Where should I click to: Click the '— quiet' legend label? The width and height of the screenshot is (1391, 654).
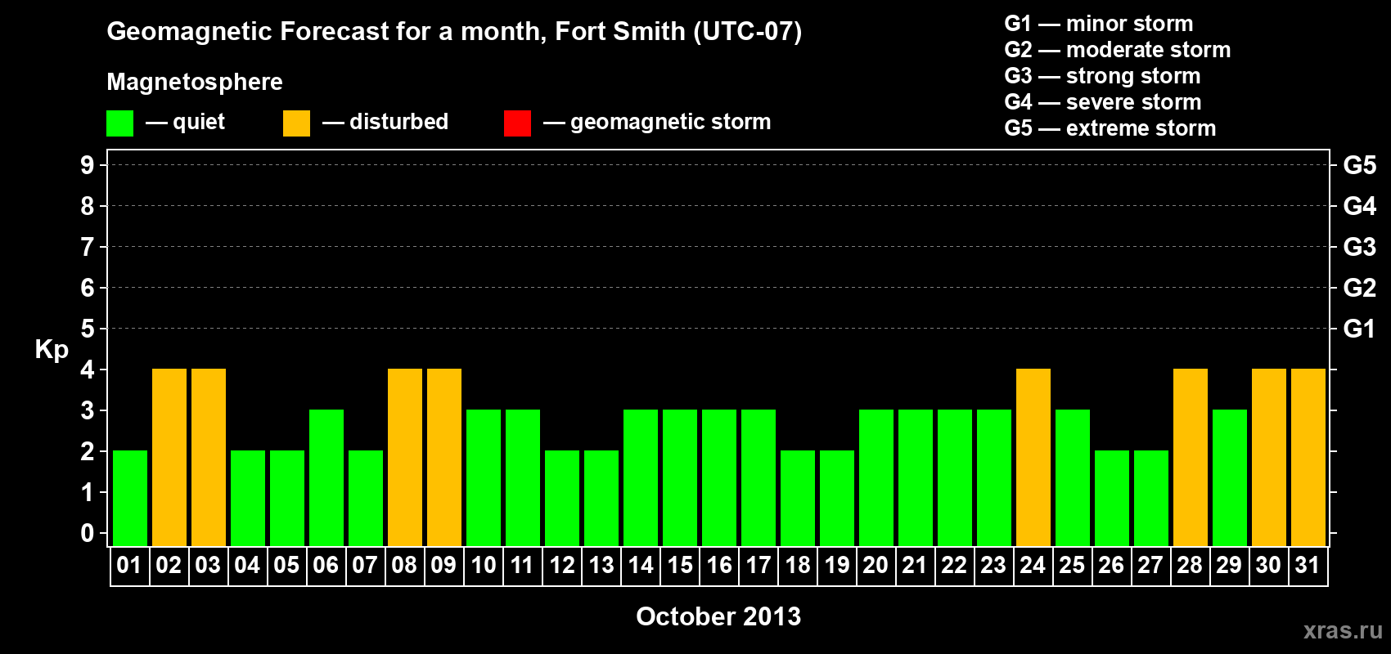(185, 123)
